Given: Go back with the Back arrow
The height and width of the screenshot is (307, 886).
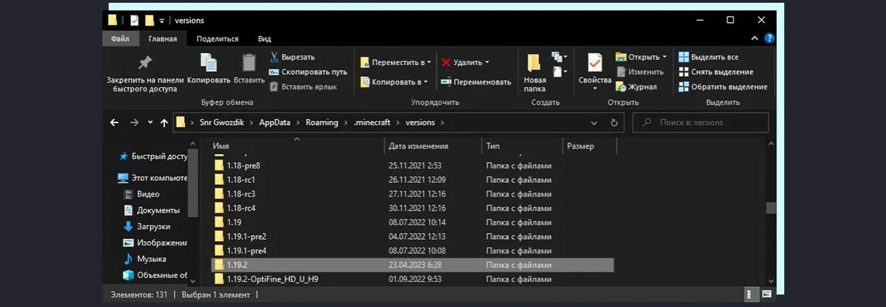Looking at the screenshot, I should coord(114,123).
